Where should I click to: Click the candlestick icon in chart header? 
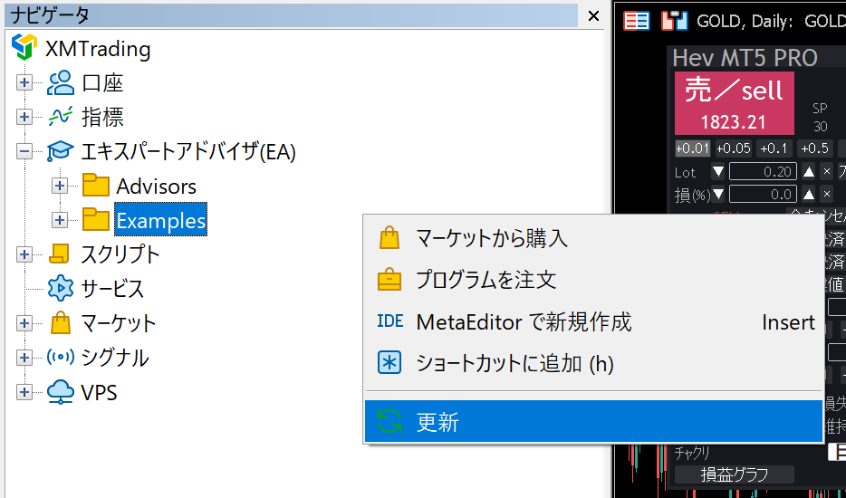[675, 21]
